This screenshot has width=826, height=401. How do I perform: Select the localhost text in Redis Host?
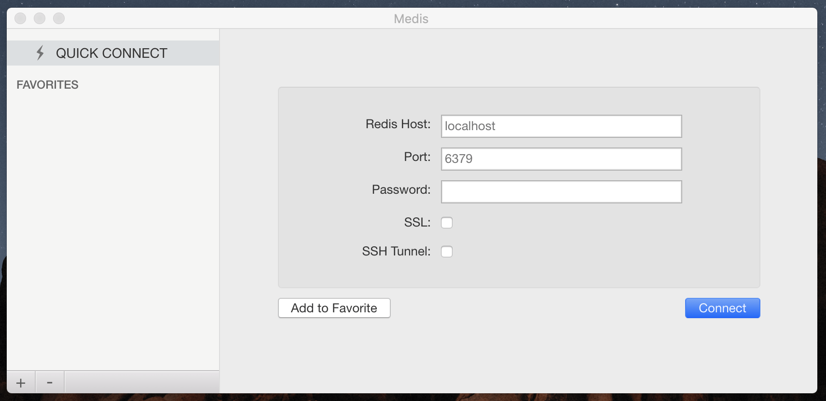click(x=470, y=126)
